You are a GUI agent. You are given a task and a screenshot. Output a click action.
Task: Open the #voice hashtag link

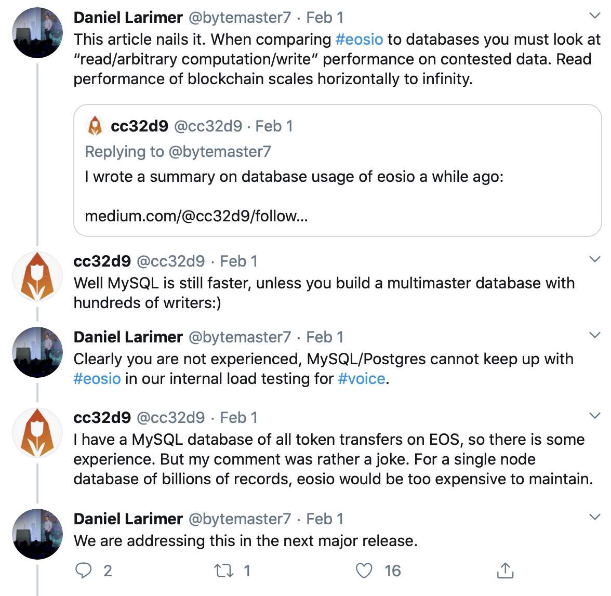point(362,379)
